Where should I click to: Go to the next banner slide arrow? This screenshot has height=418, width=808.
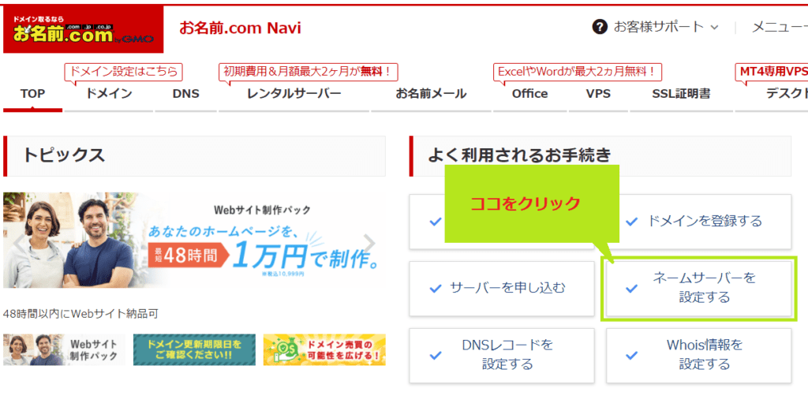click(369, 244)
